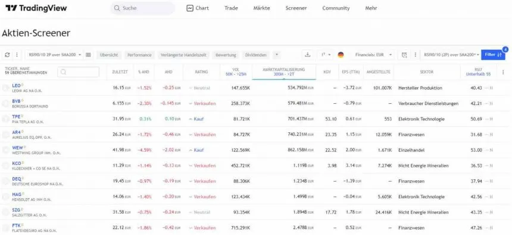Image resolution: width=512 pixels, height=235 pixels.
Task: Click the round logo icon for AR4
Action: (x=5, y=135)
